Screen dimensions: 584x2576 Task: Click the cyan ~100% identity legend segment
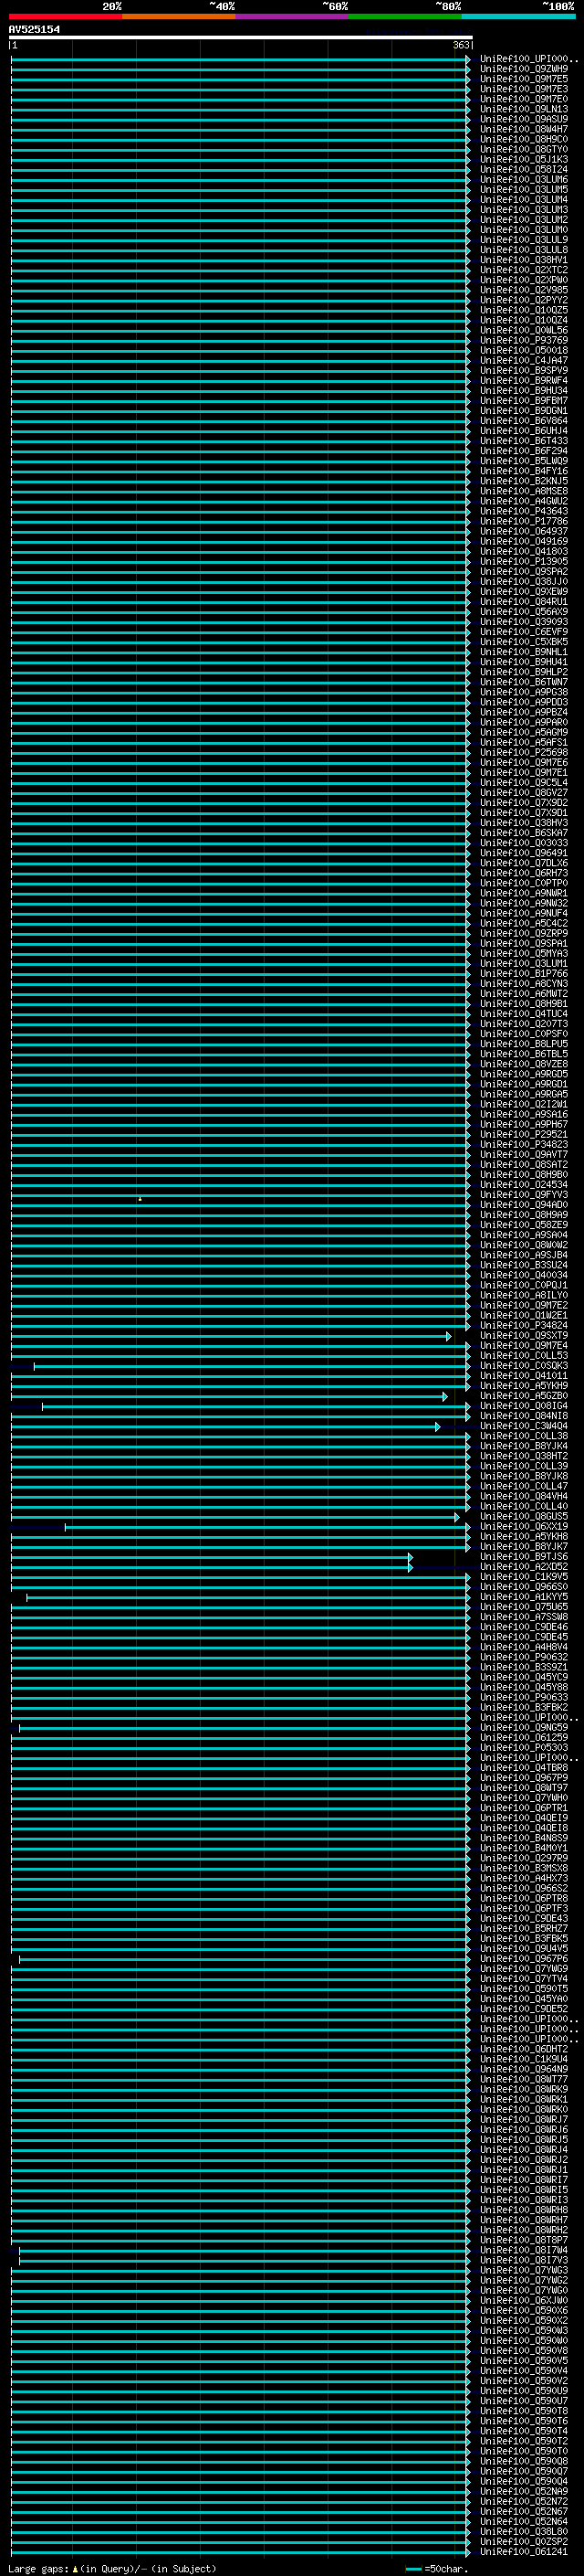pos(518,16)
